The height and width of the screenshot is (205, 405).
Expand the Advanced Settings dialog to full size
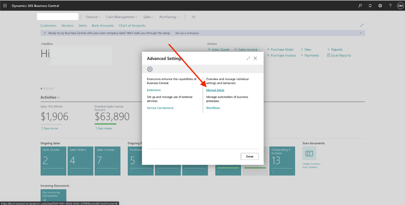[248, 58]
